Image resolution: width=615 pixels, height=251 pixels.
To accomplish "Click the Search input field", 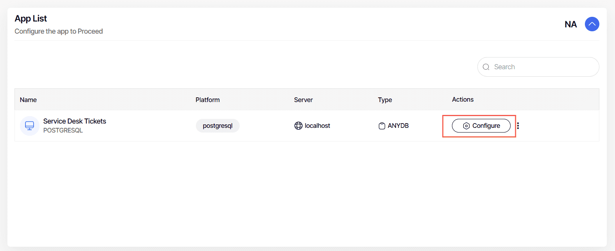I will (x=543, y=67).
